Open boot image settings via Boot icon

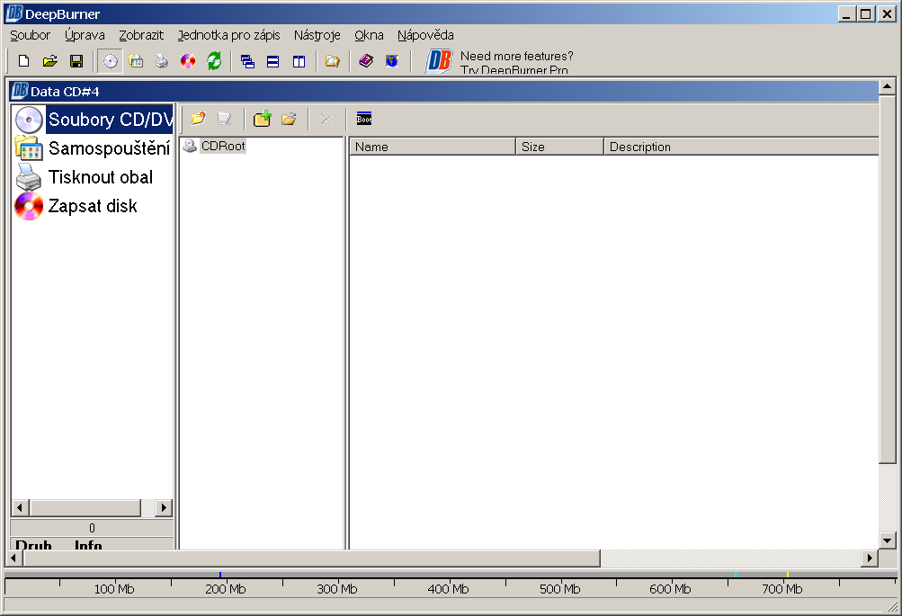click(364, 119)
